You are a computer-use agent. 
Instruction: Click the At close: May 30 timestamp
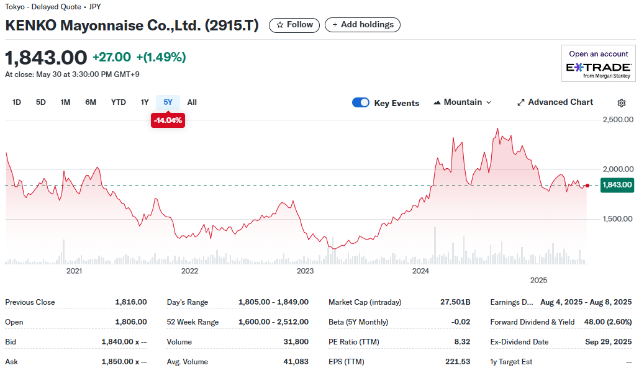[x=72, y=74]
